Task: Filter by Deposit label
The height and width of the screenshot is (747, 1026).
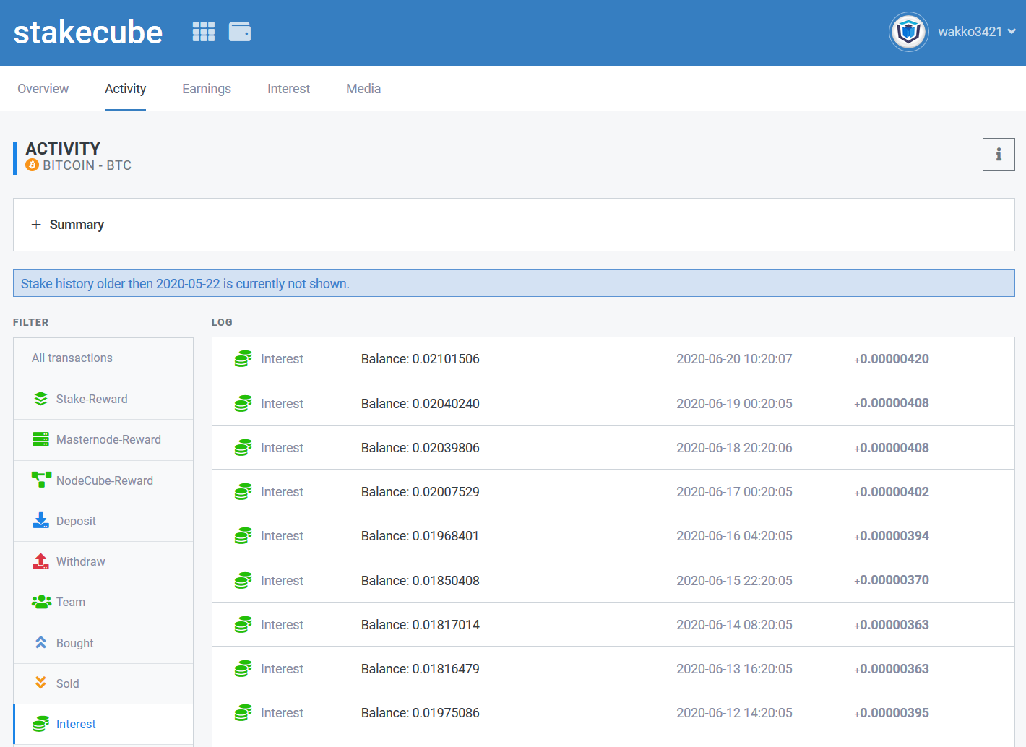Action: (x=76, y=521)
